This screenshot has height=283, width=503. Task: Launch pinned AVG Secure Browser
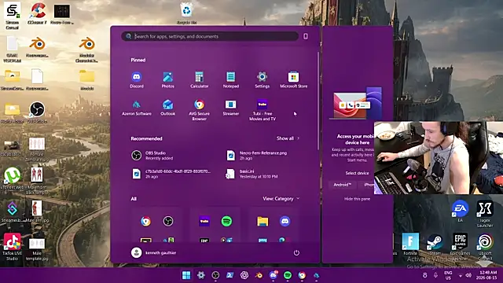[x=199, y=110]
